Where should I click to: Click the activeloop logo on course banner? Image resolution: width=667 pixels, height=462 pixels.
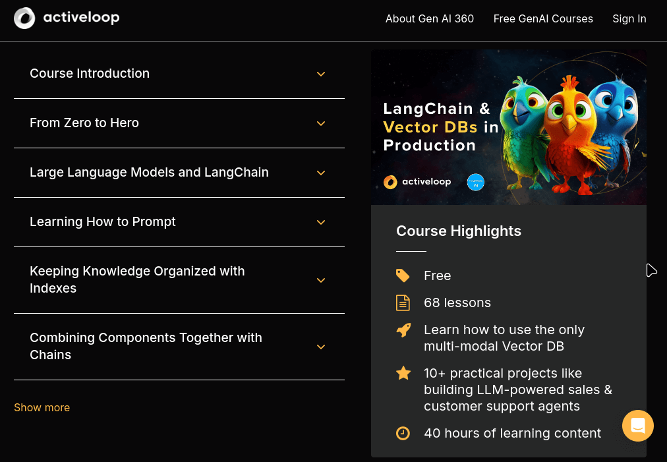[x=417, y=182]
